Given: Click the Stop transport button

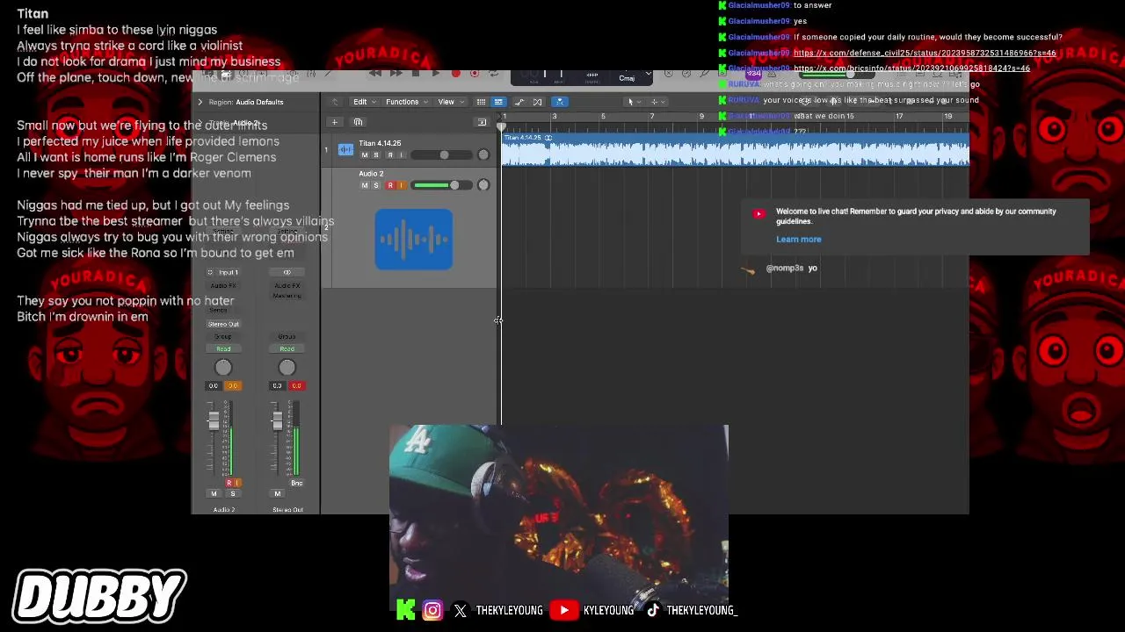Looking at the screenshot, I should [416, 74].
